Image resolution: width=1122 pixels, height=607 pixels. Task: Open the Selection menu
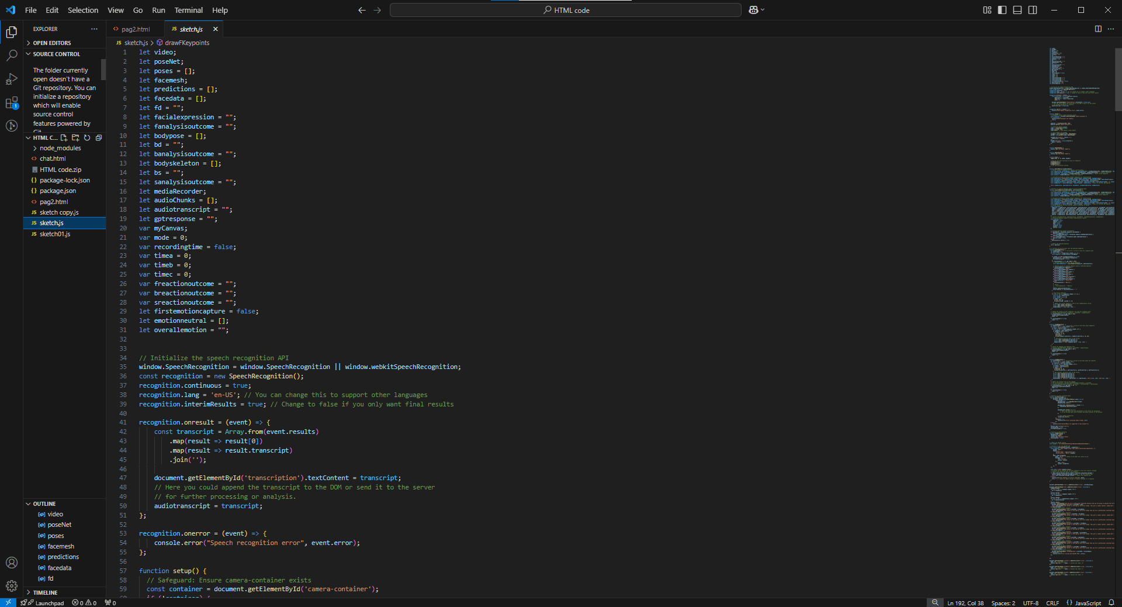coord(83,10)
